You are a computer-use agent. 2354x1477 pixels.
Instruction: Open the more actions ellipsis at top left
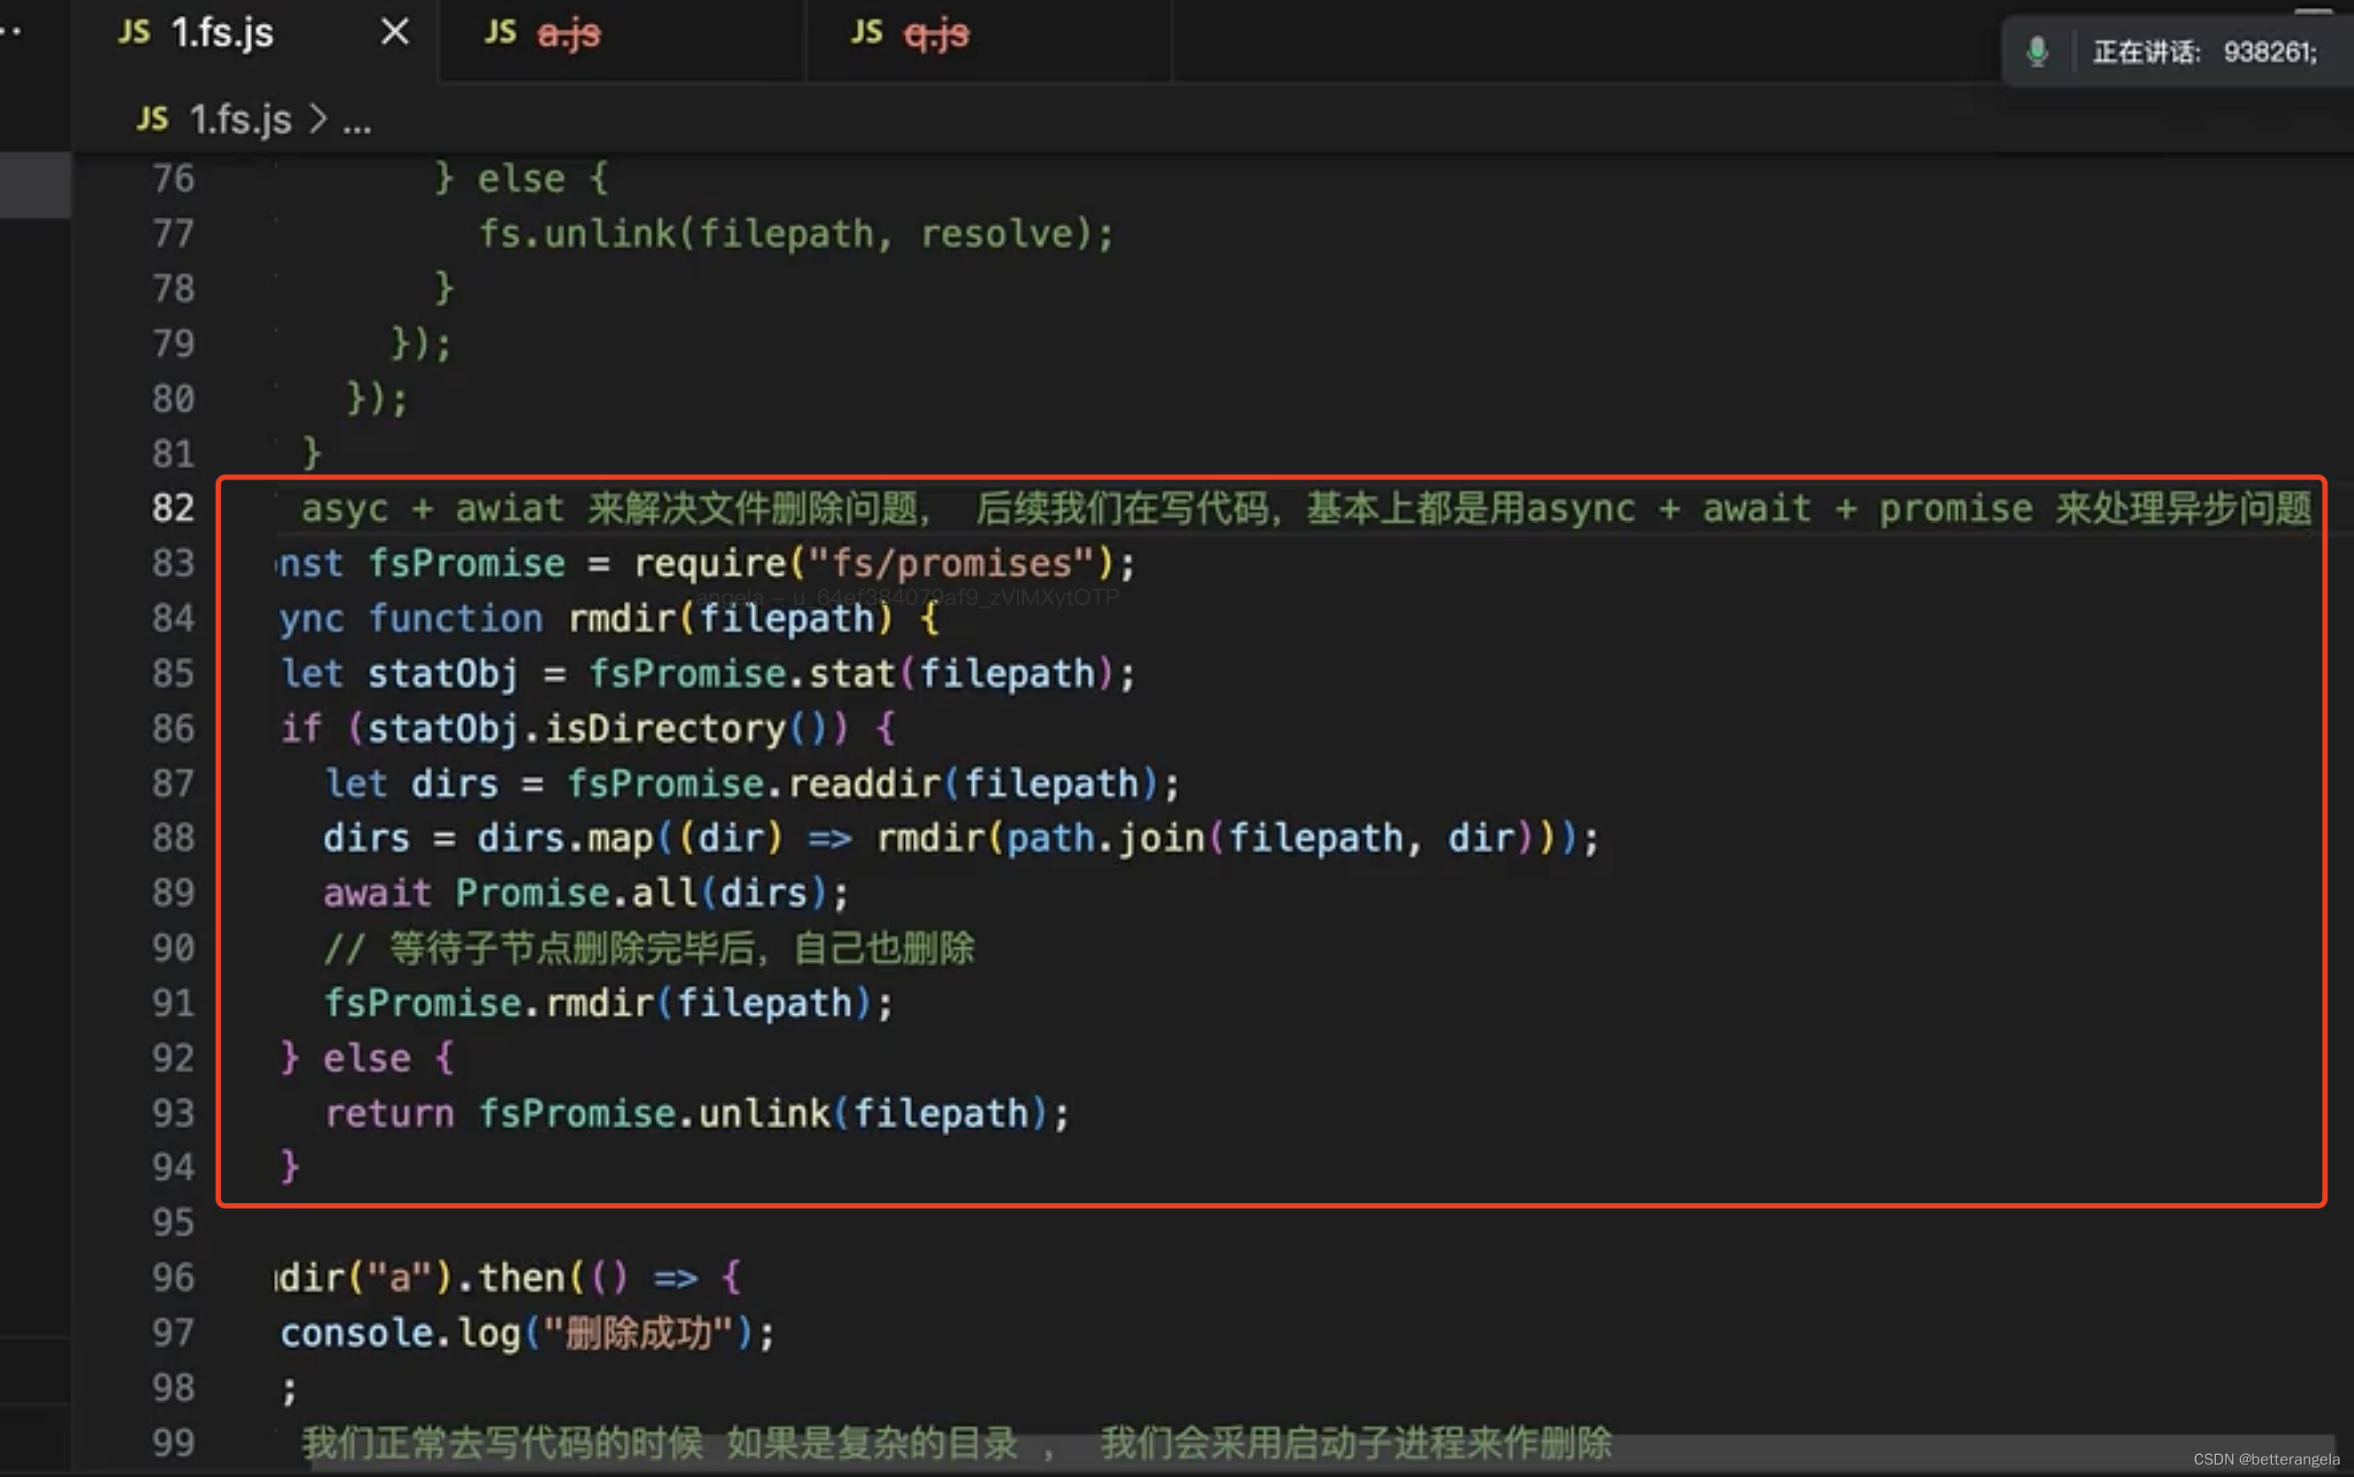[11, 32]
